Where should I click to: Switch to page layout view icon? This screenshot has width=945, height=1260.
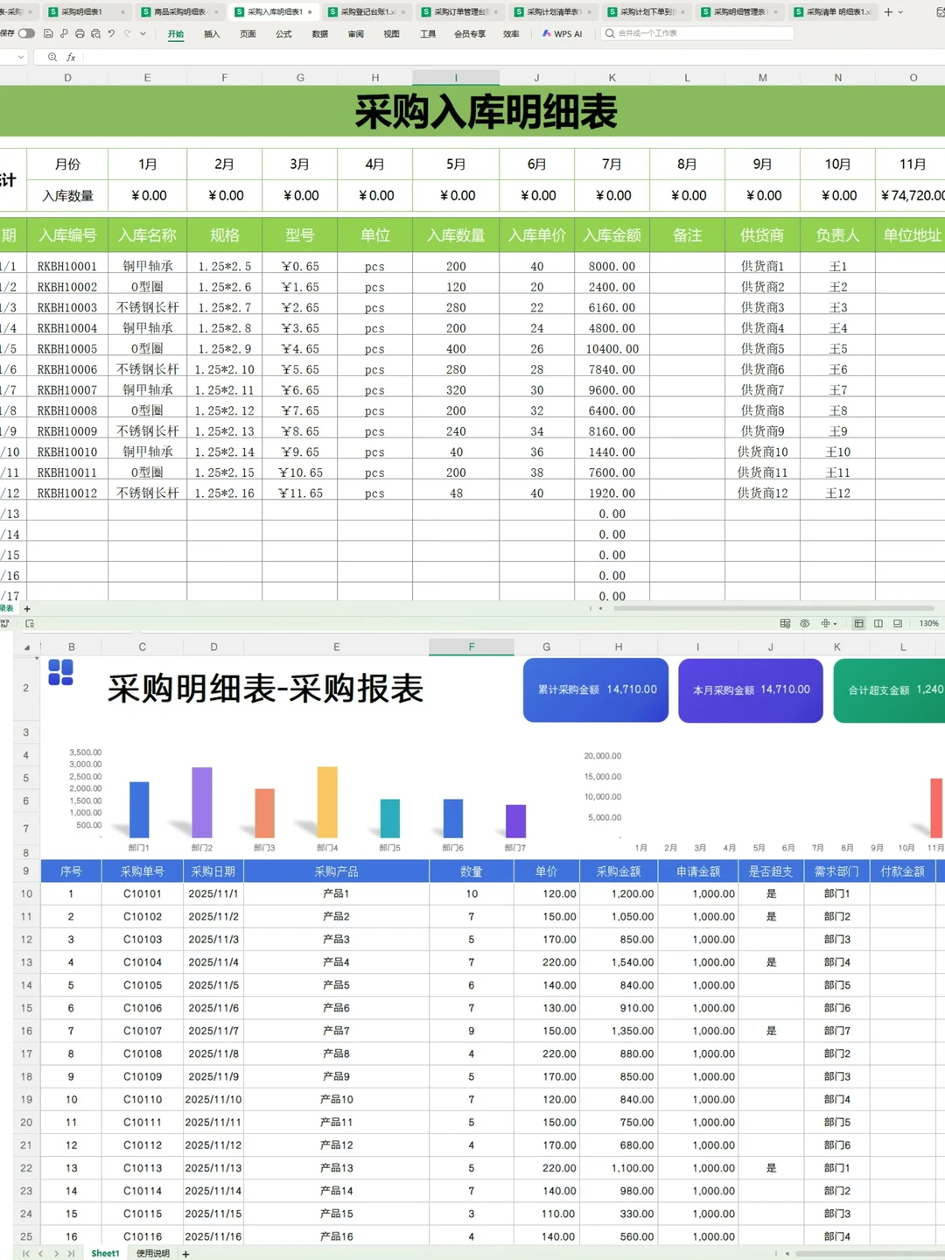point(898,624)
